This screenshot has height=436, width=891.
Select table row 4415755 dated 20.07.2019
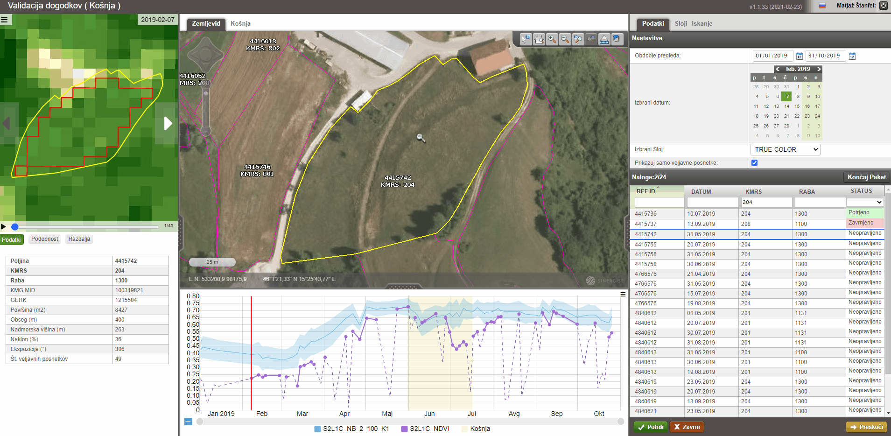757,245
